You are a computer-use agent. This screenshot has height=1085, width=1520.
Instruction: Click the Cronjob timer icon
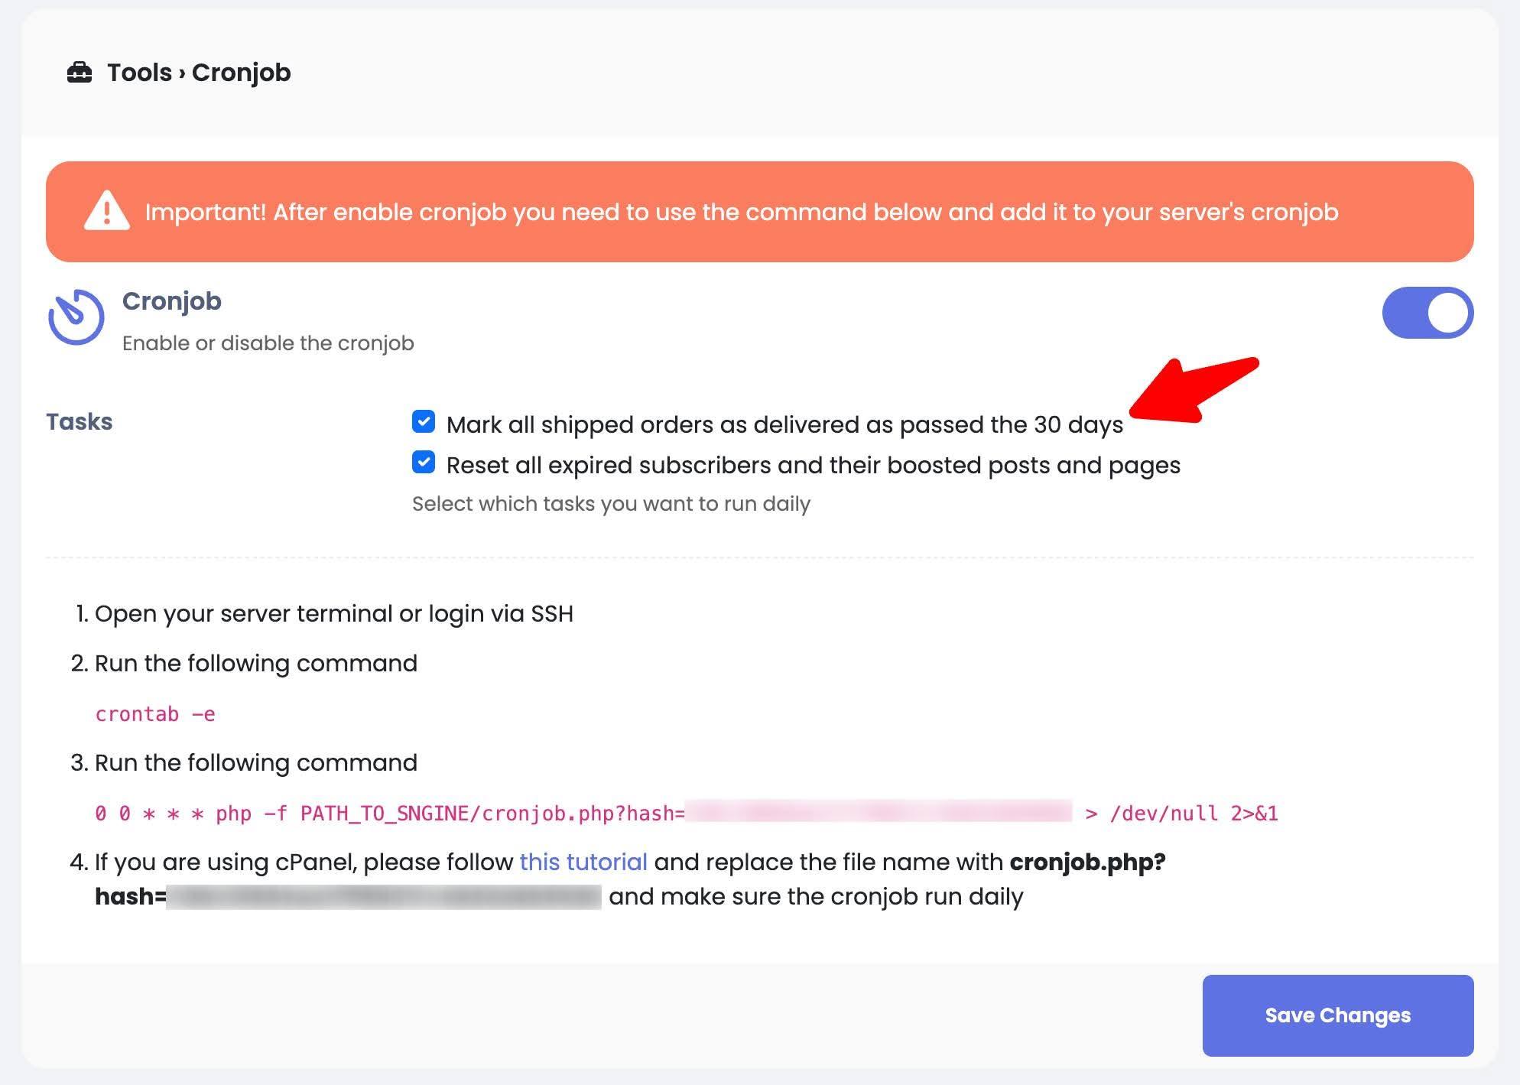76,316
